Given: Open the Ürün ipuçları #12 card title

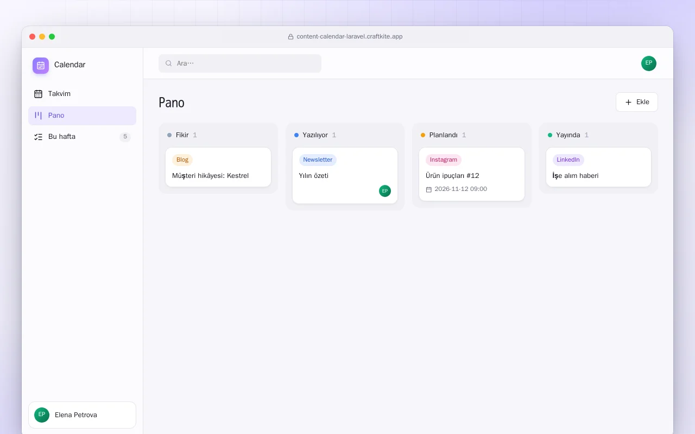Looking at the screenshot, I should click(x=452, y=176).
